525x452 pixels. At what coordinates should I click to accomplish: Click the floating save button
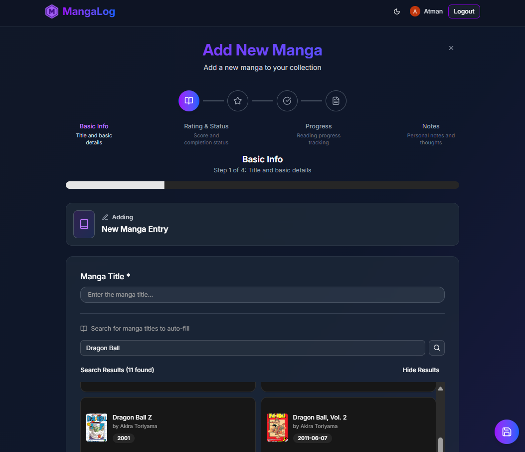pos(507,432)
